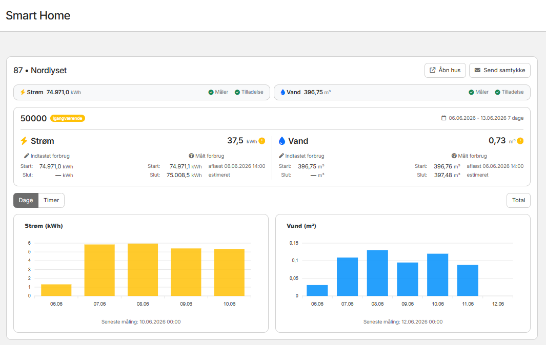Open the house with Åbn hus button
The height and width of the screenshot is (345, 546).
click(445, 70)
